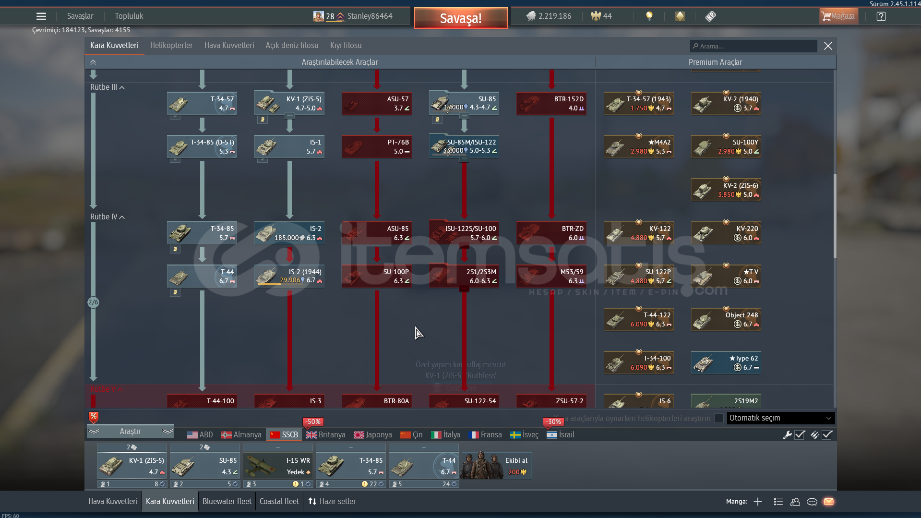Open the contacts list icon
Image resolution: width=921 pixels, height=518 pixels.
coord(778,502)
